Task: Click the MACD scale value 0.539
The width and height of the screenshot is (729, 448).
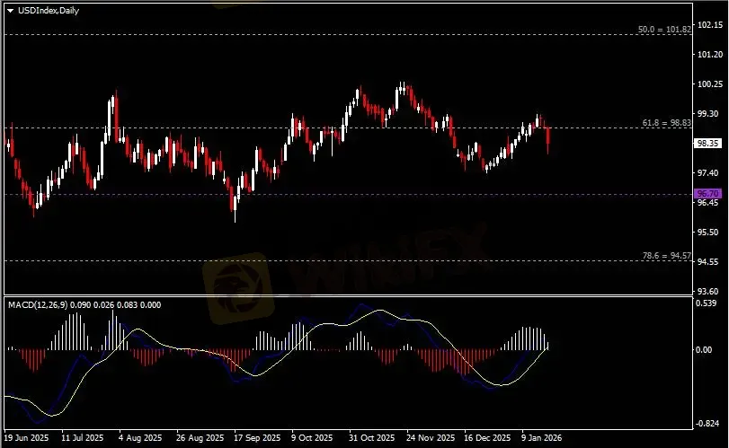Action: tap(707, 303)
